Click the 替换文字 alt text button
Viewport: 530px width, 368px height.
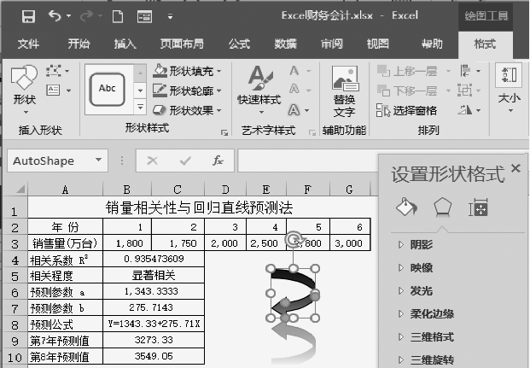click(x=344, y=91)
